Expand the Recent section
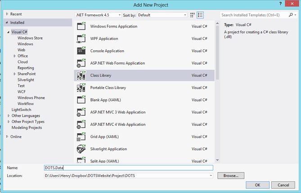The height and width of the screenshot is (193, 301). (x=7, y=14)
